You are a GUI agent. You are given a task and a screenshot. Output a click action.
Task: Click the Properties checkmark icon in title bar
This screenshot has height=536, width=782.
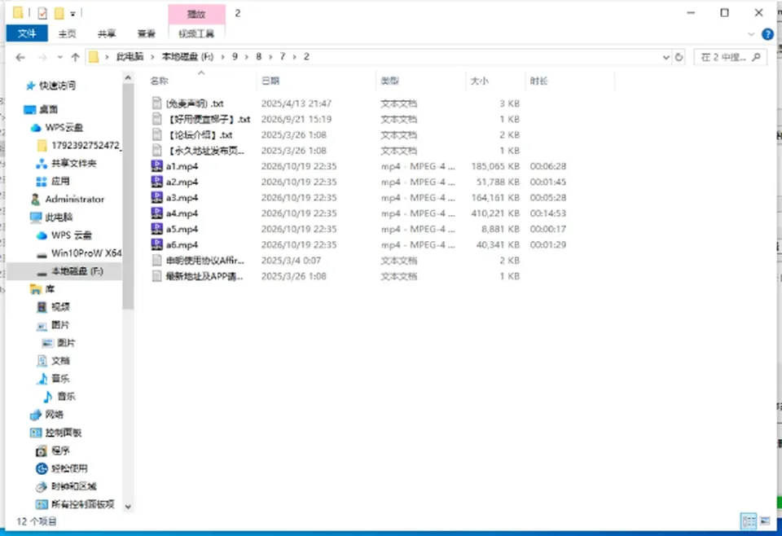tap(42, 13)
